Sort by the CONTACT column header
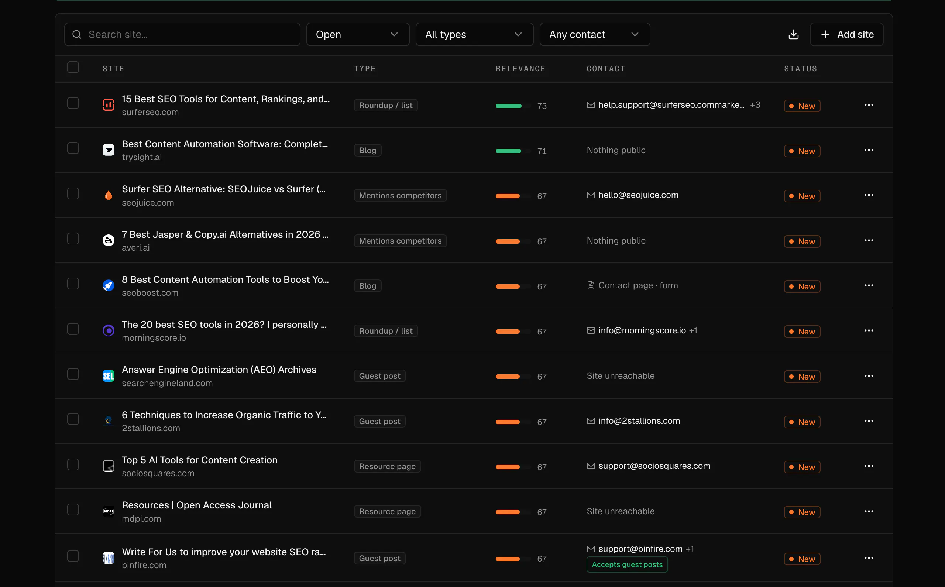 click(606, 69)
